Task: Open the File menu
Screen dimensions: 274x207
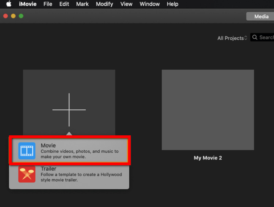Action: 48,4
